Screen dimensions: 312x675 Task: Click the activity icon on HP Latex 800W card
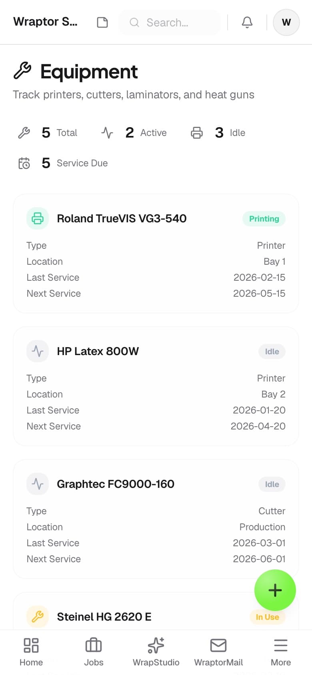pos(38,351)
